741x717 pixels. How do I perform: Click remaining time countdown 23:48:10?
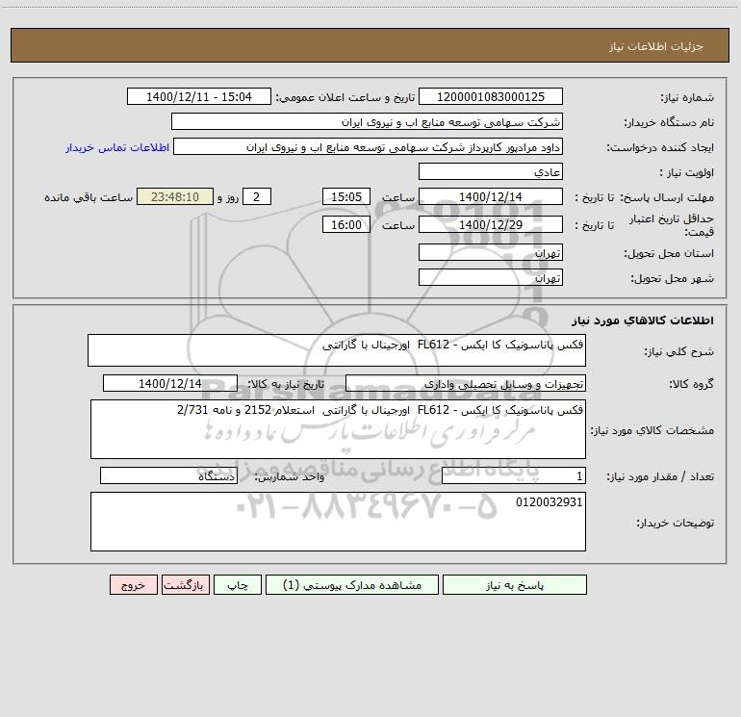(x=175, y=196)
